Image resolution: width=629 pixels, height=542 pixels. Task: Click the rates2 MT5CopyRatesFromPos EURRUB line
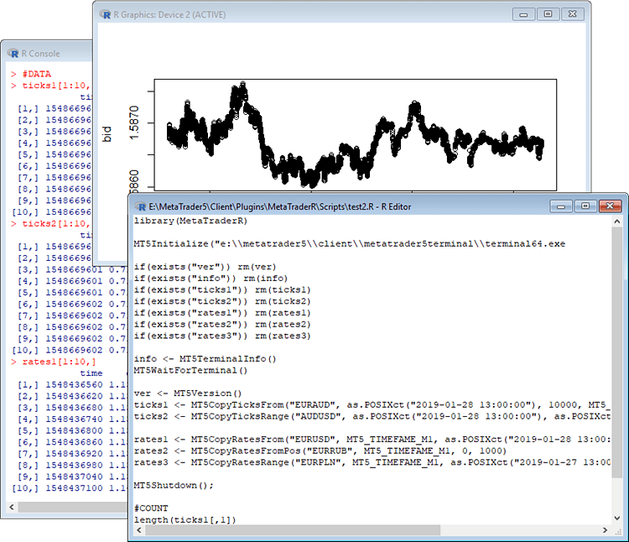[320, 451]
